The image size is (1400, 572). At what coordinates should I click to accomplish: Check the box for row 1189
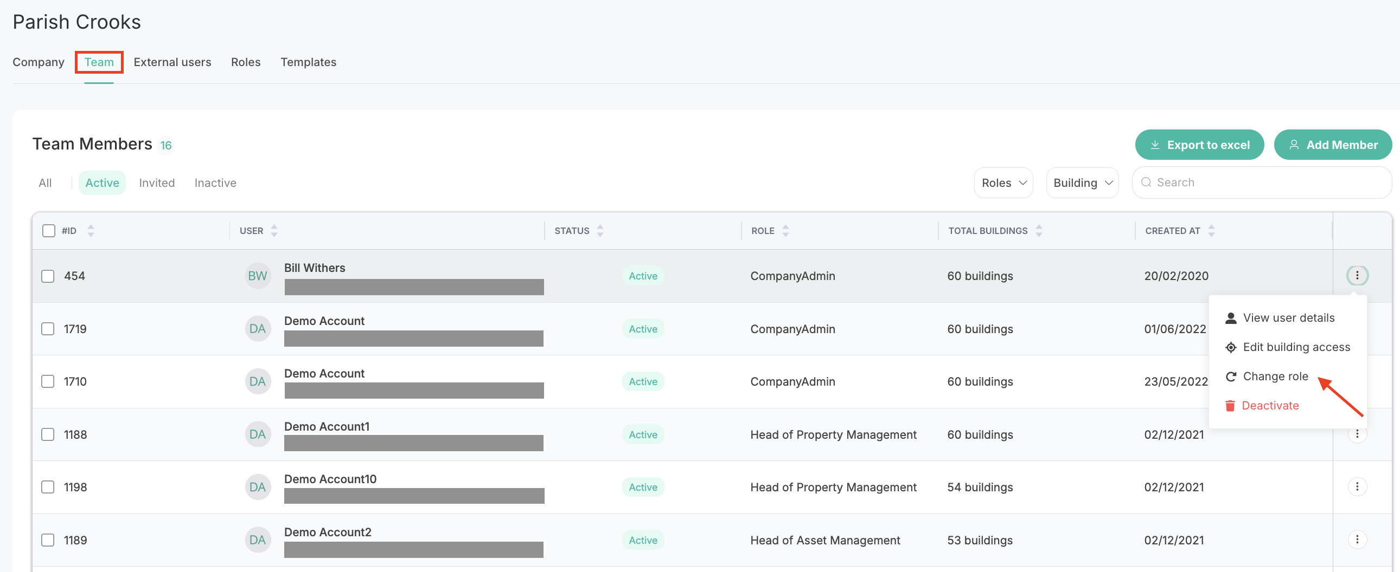[48, 541]
